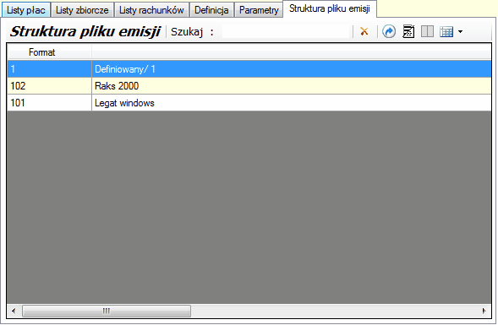
Task: Click the horizontal scrollbar left arrow
Action: point(14,311)
